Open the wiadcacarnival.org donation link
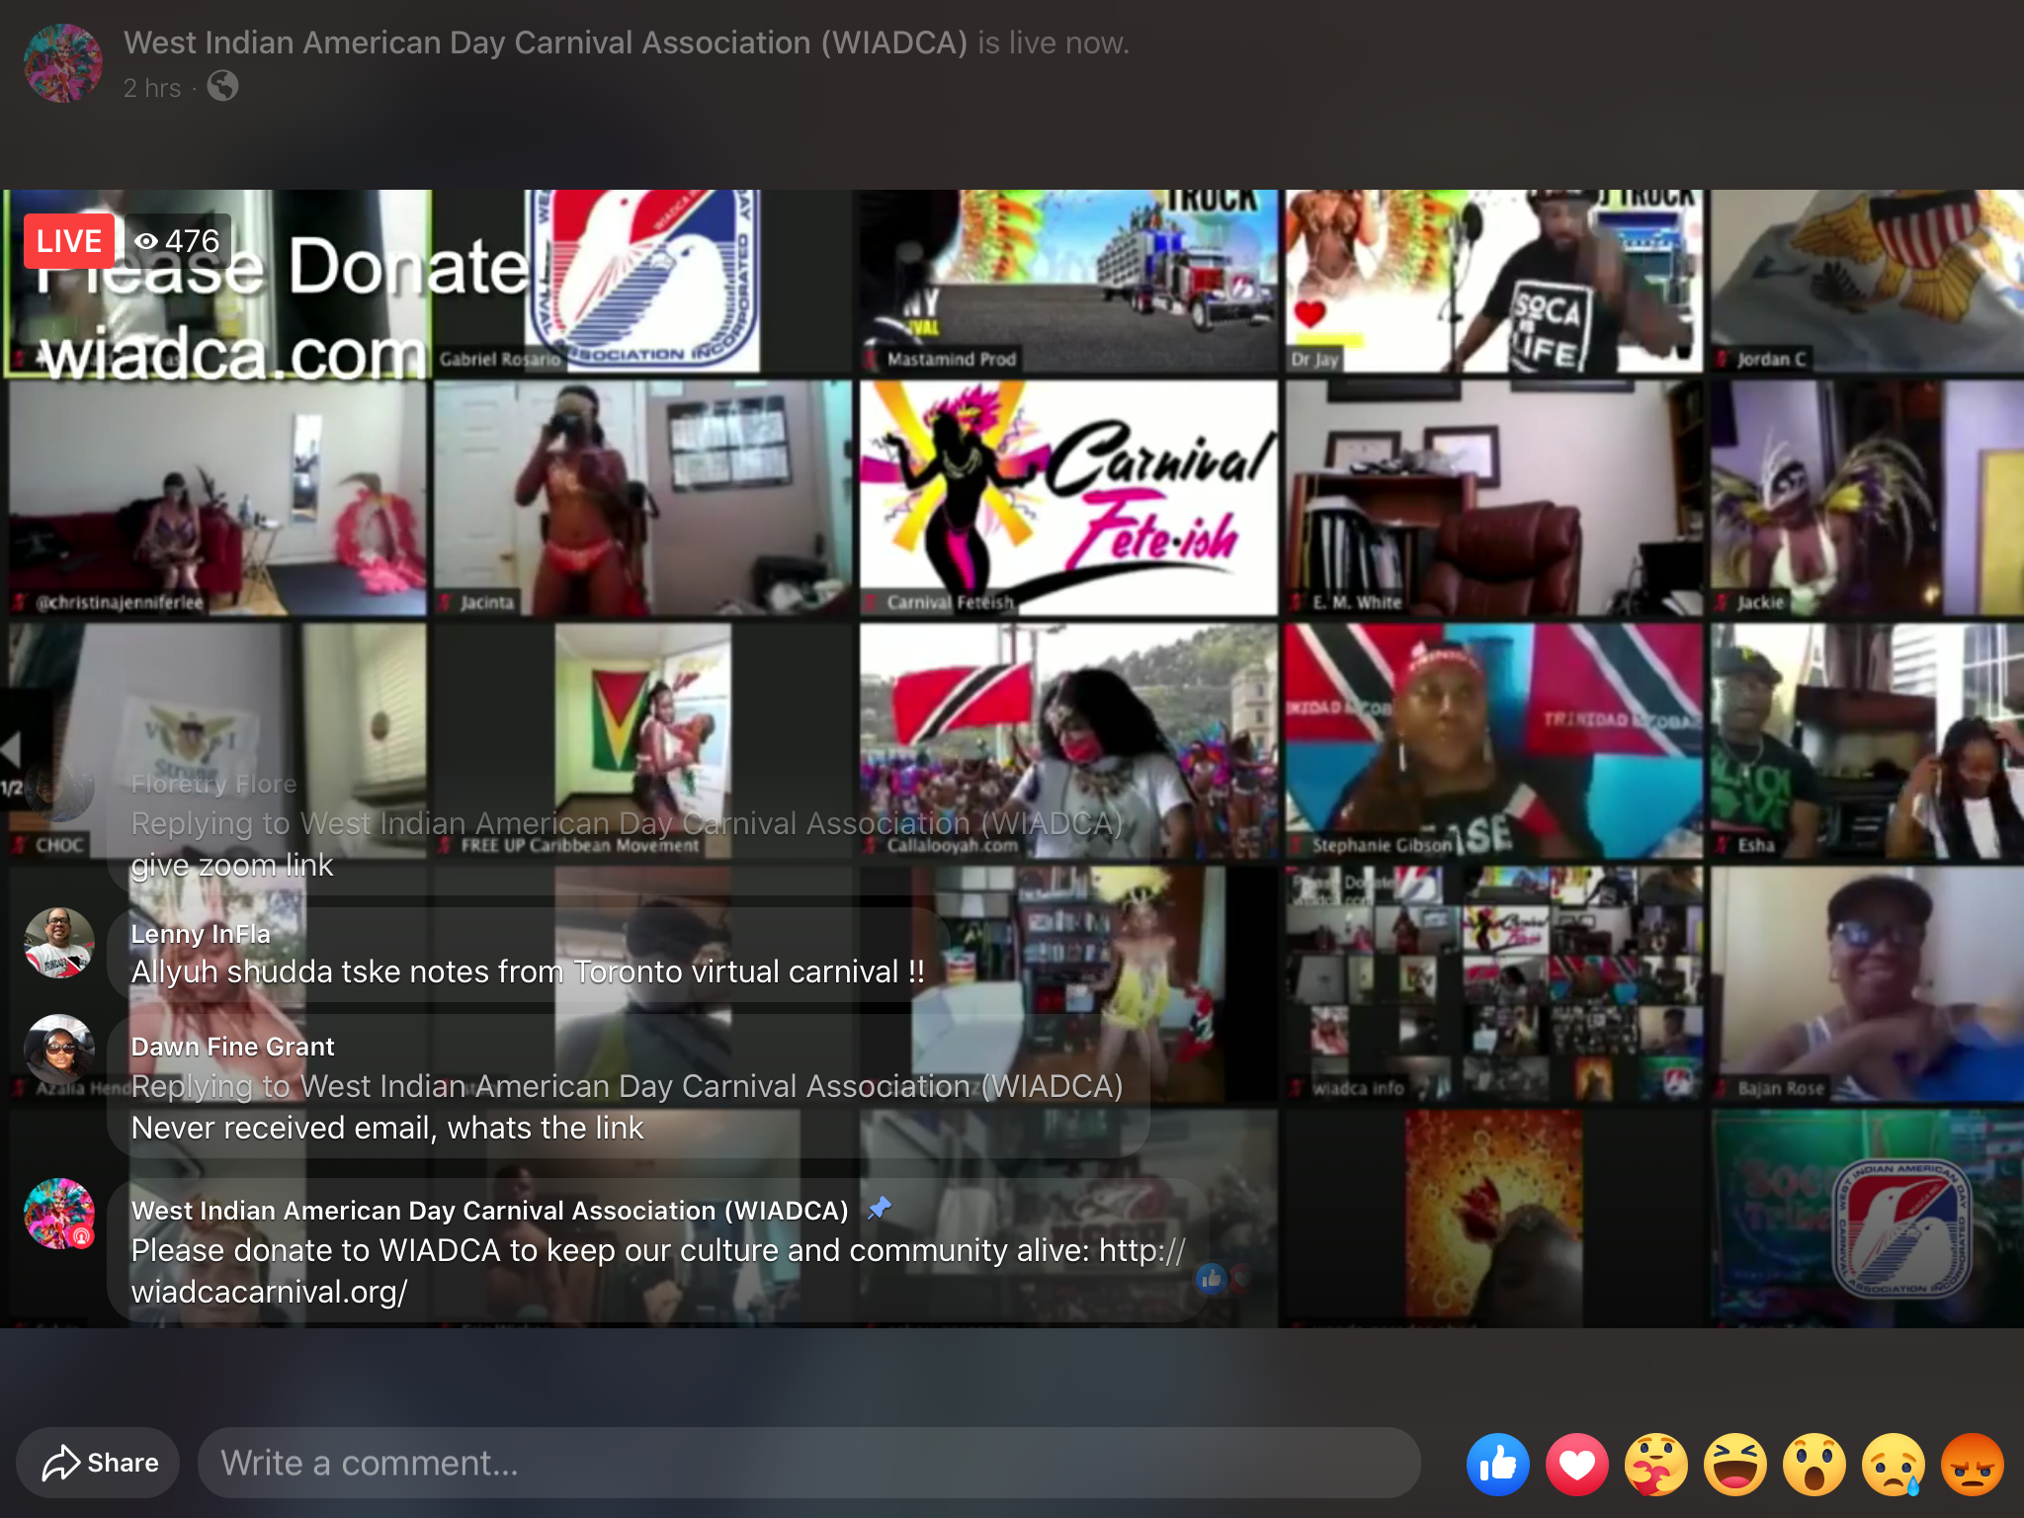 click(x=658, y=1271)
